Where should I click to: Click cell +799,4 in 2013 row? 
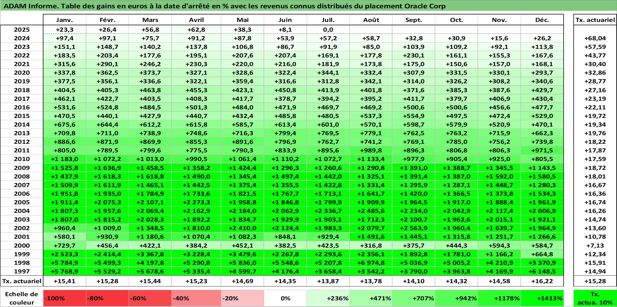click(285, 133)
